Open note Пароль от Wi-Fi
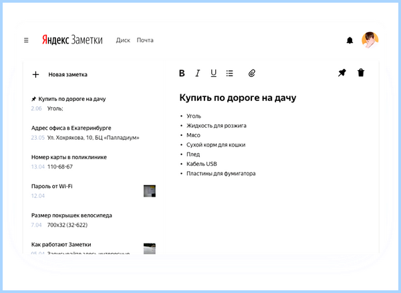 coord(94,191)
